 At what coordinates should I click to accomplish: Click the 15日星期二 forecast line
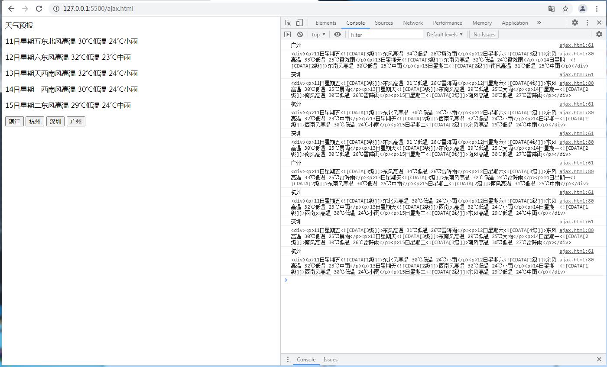pyautogui.click(x=68, y=106)
